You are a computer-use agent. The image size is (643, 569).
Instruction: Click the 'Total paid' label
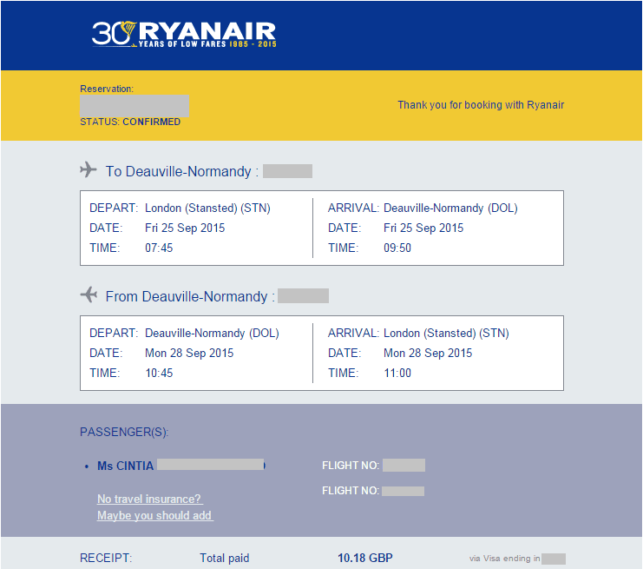[224, 558]
